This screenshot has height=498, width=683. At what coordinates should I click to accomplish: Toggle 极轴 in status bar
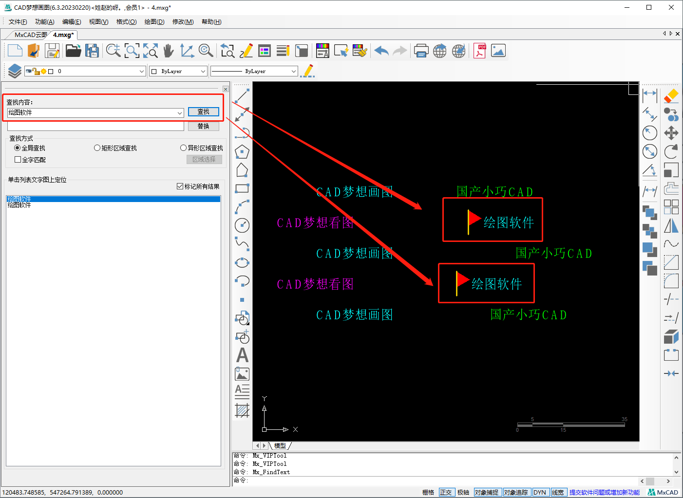[x=463, y=493]
